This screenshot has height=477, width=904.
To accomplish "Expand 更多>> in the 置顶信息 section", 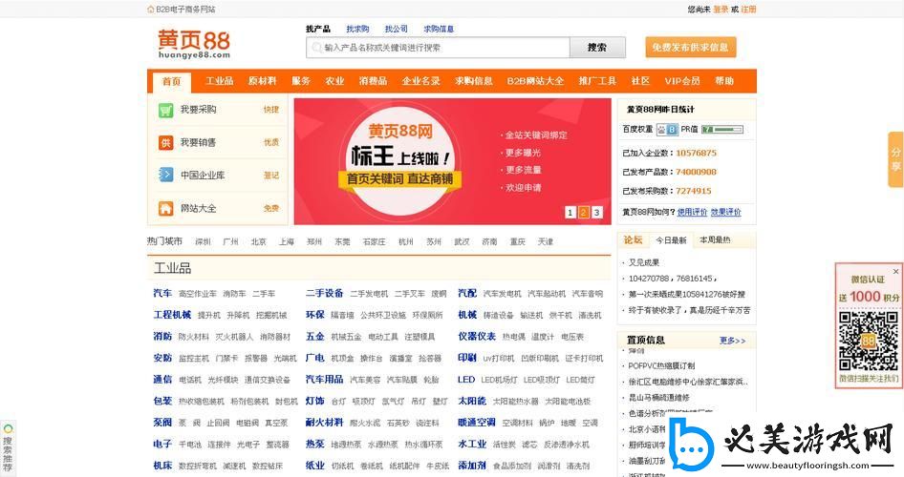I will pyautogui.click(x=732, y=341).
